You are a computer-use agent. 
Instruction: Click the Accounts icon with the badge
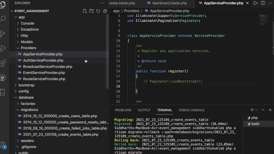[x=3, y=145]
